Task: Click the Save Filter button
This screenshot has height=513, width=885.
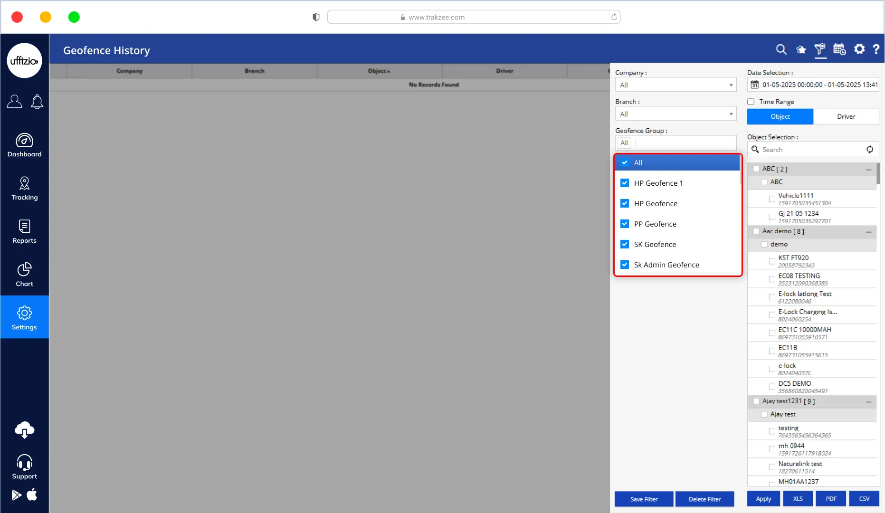Action: 644,499
